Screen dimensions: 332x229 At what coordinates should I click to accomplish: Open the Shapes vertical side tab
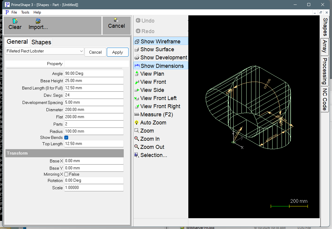[x=325, y=27]
